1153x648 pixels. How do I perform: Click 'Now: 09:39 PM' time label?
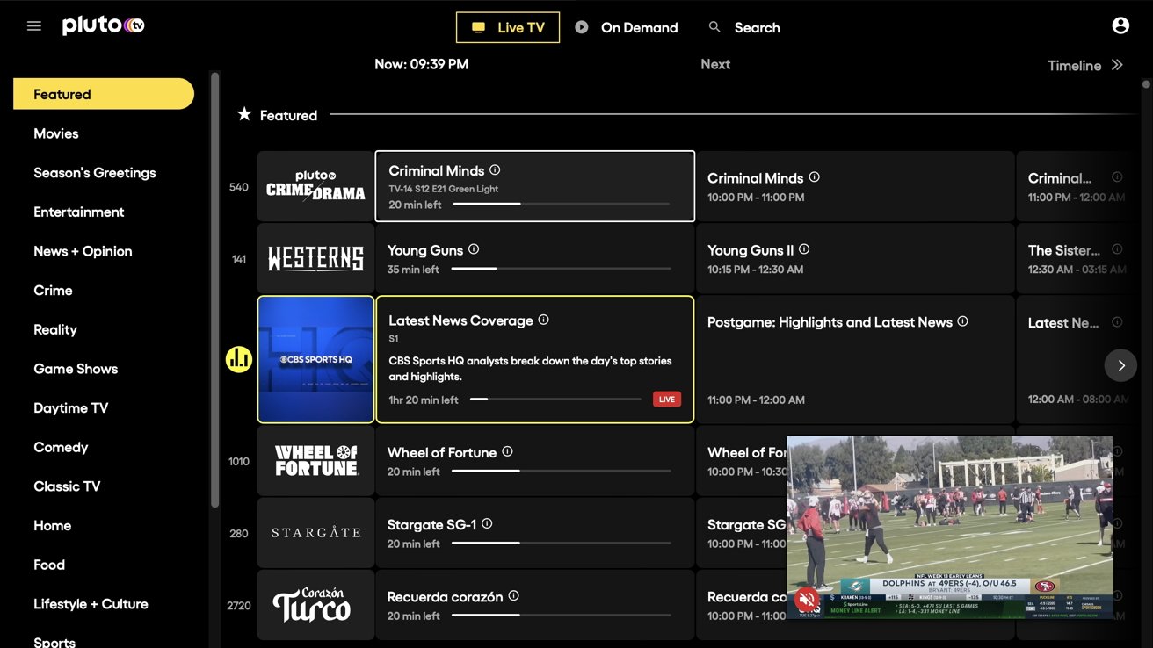tap(421, 64)
